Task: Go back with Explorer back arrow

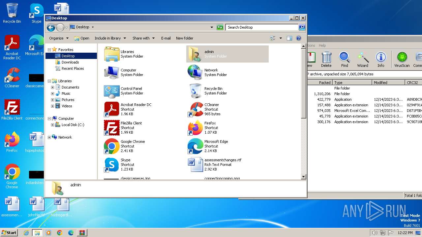Action: click(51, 27)
